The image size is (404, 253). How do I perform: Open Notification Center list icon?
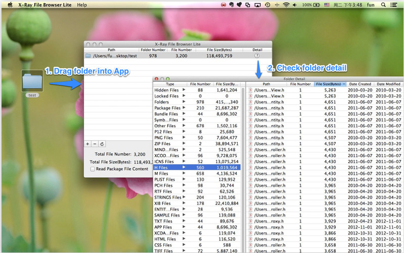pyautogui.click(x=393, y=5)
